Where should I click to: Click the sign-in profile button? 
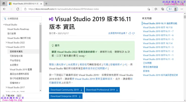172,9
